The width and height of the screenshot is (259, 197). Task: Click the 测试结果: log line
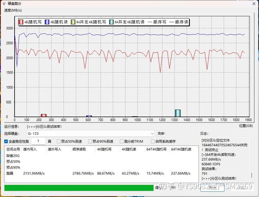(209, 169)
